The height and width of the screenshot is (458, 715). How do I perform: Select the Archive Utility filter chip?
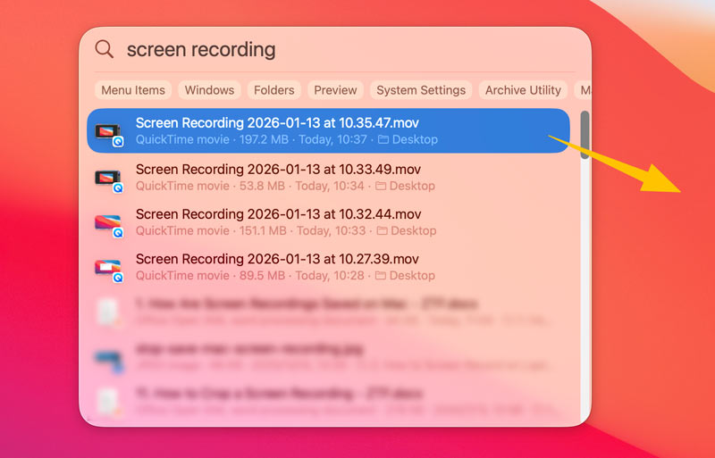tap(523, 90)
